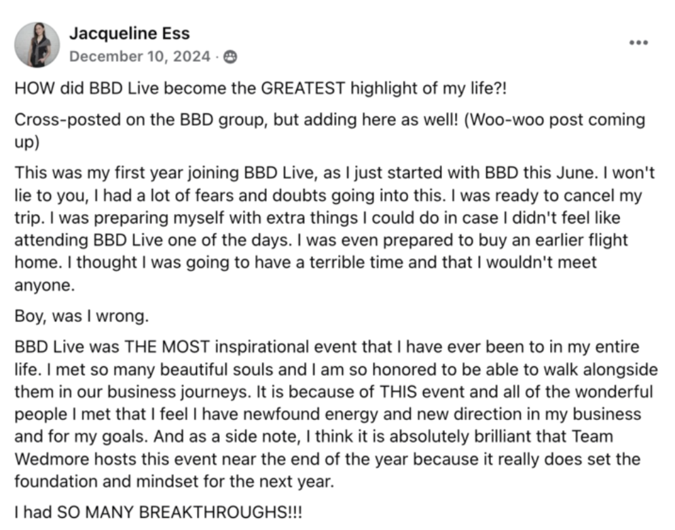Click the capitalized words "THE MOST"
This screenshot has height=530, width=675.
[x=168, y=348]
